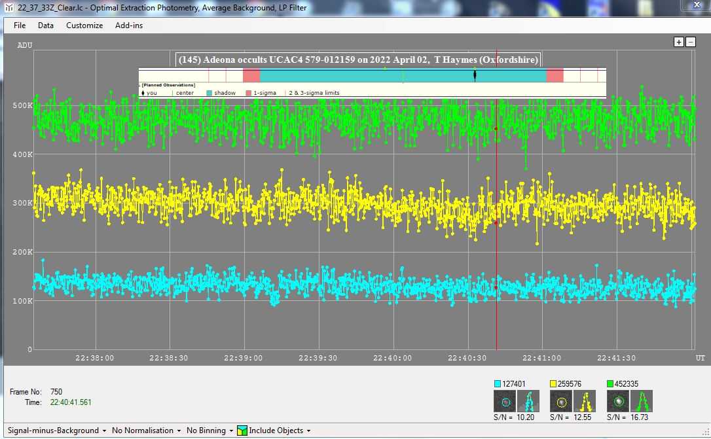The width and height of the screenshot is (711, 439).
Task: Click the Include Objects colored icon
Action: click(x=242, y=430)
